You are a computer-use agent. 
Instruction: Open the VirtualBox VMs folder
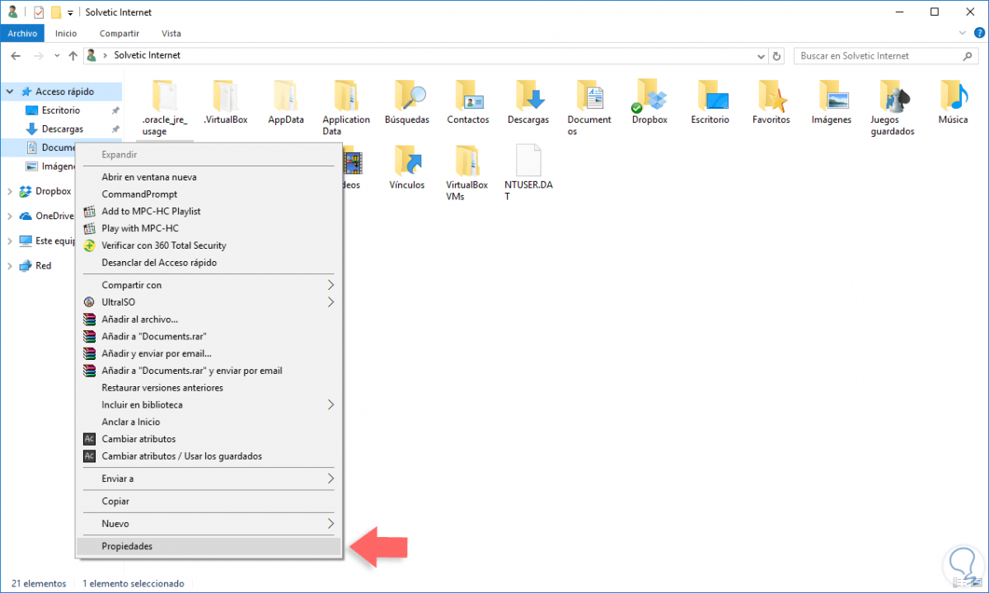pos(467,173)
